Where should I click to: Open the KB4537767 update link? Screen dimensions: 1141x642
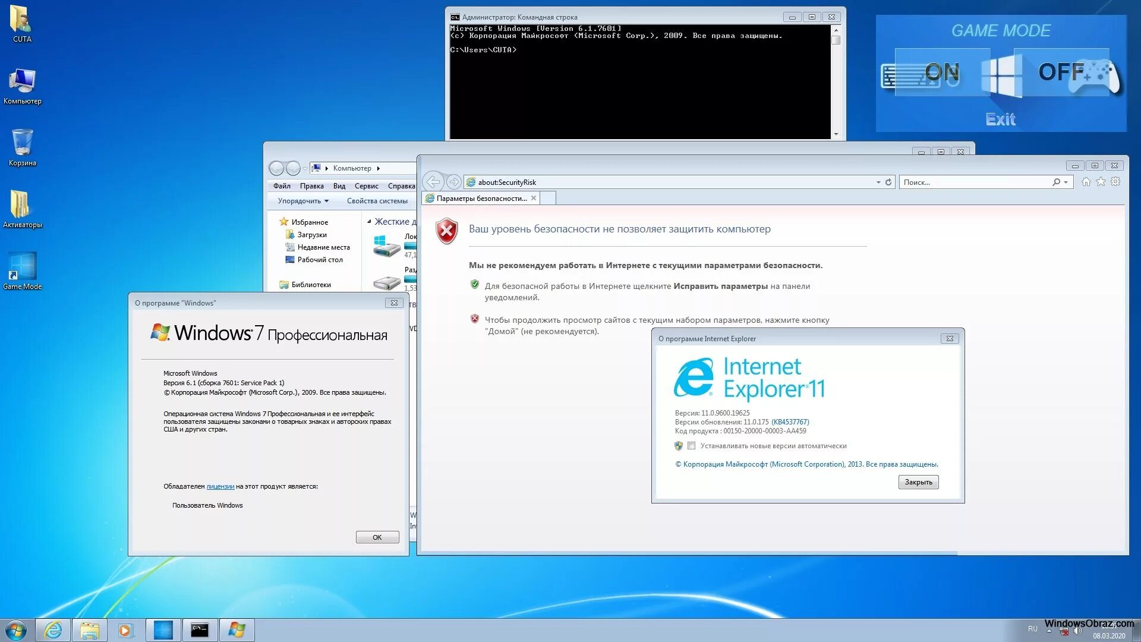[x=790, y=422]
